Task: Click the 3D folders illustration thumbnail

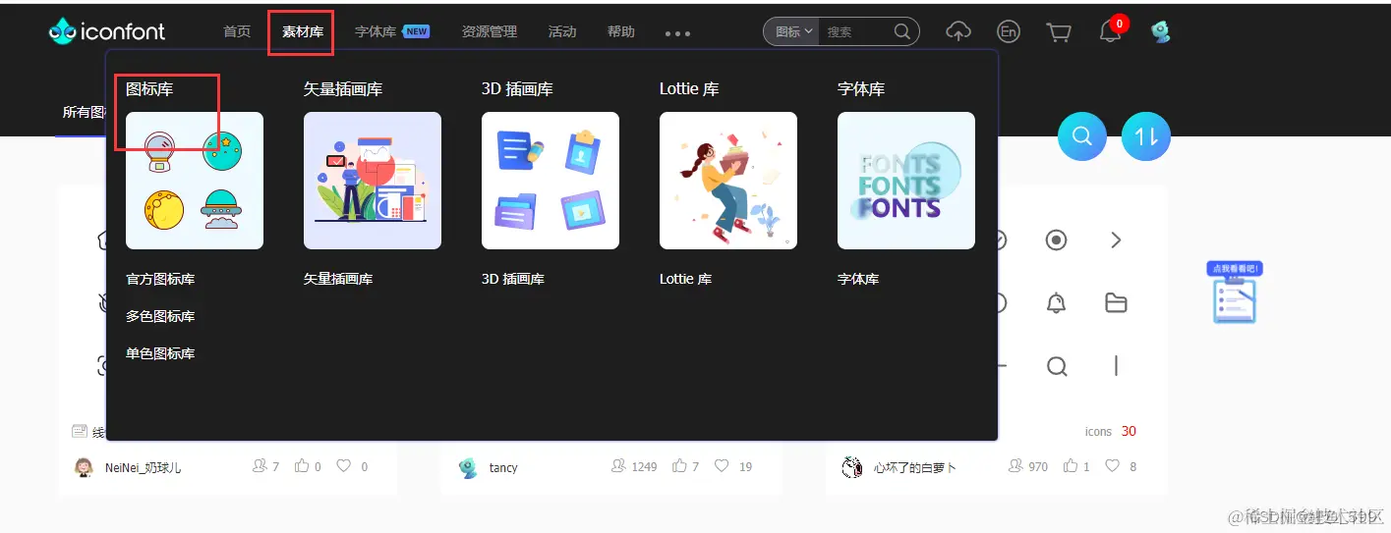Action: coord(551,181)
